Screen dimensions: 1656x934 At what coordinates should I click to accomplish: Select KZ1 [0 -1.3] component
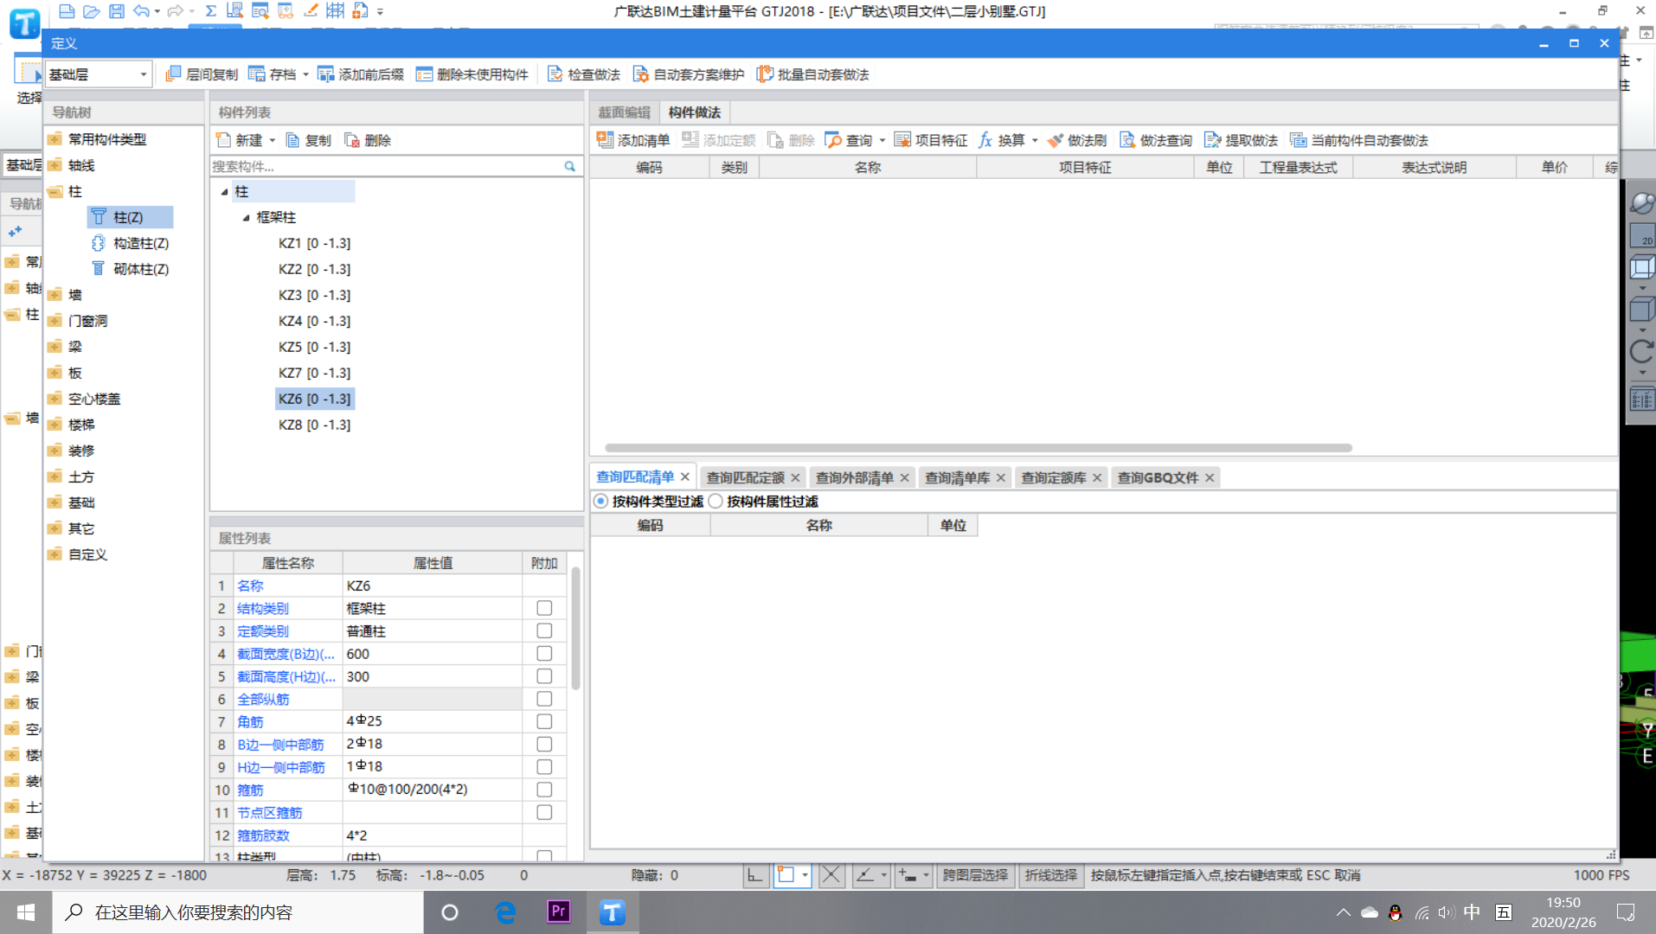(x=314, y=244)
